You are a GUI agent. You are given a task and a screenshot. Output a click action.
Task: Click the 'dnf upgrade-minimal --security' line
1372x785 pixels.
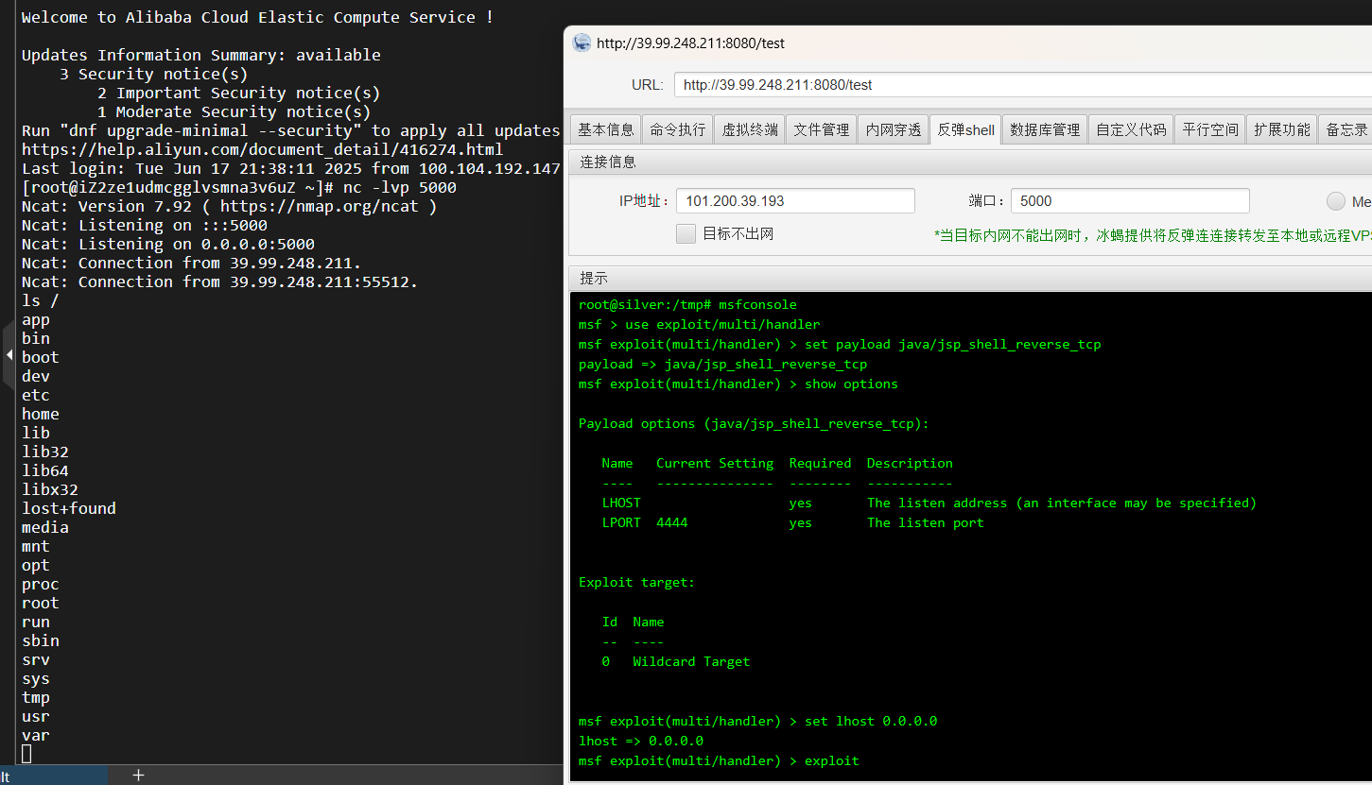tap(291, 130)
